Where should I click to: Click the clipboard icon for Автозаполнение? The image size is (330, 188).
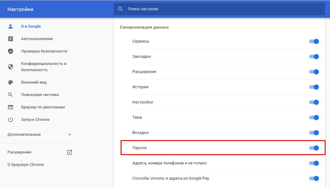pyautogui.click(x=11, y=39)
